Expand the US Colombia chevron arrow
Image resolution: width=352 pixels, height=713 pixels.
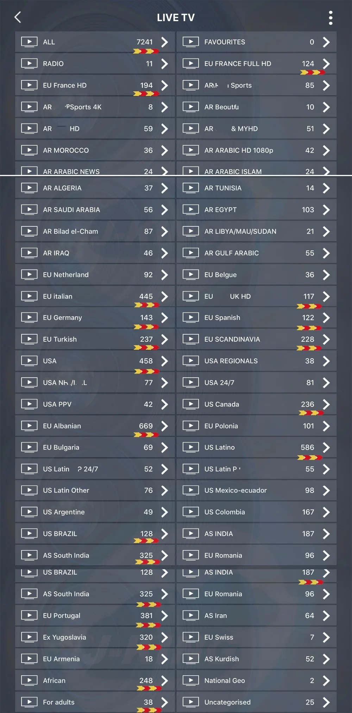(x=326, y=512)
